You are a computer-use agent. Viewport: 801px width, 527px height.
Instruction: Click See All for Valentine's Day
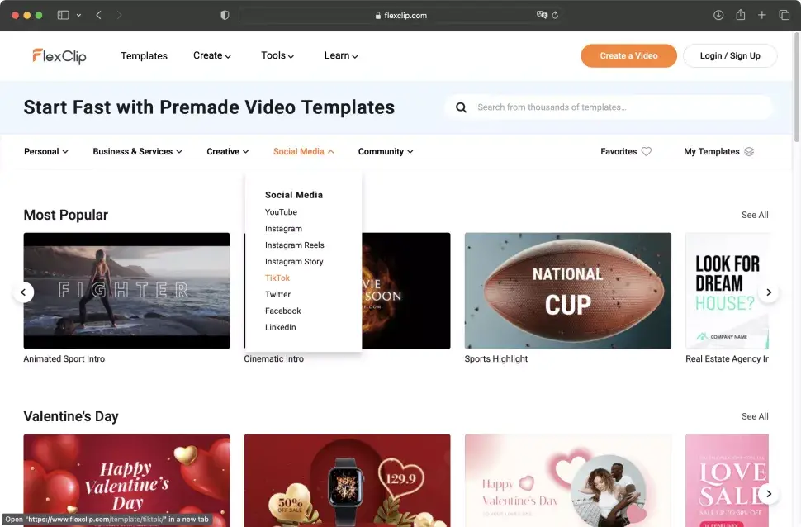[x=754, y=417]
